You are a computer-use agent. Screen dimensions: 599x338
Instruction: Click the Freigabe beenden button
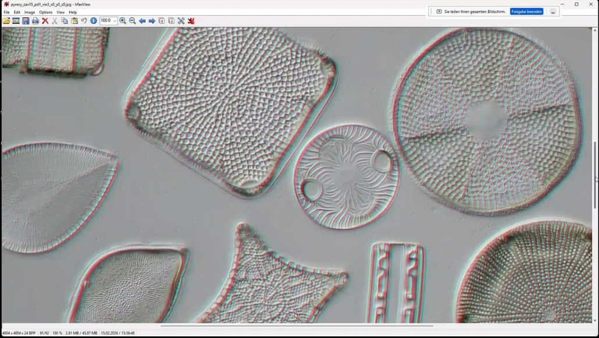pos(526,12)
